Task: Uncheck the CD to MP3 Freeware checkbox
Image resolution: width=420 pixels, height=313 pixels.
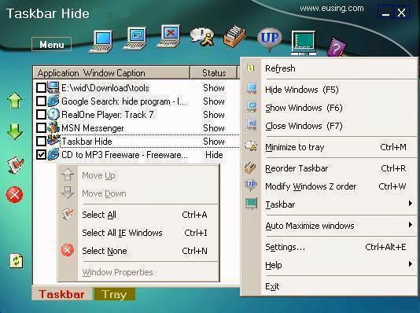Action: pyautogui.click(x=41, y=154)
